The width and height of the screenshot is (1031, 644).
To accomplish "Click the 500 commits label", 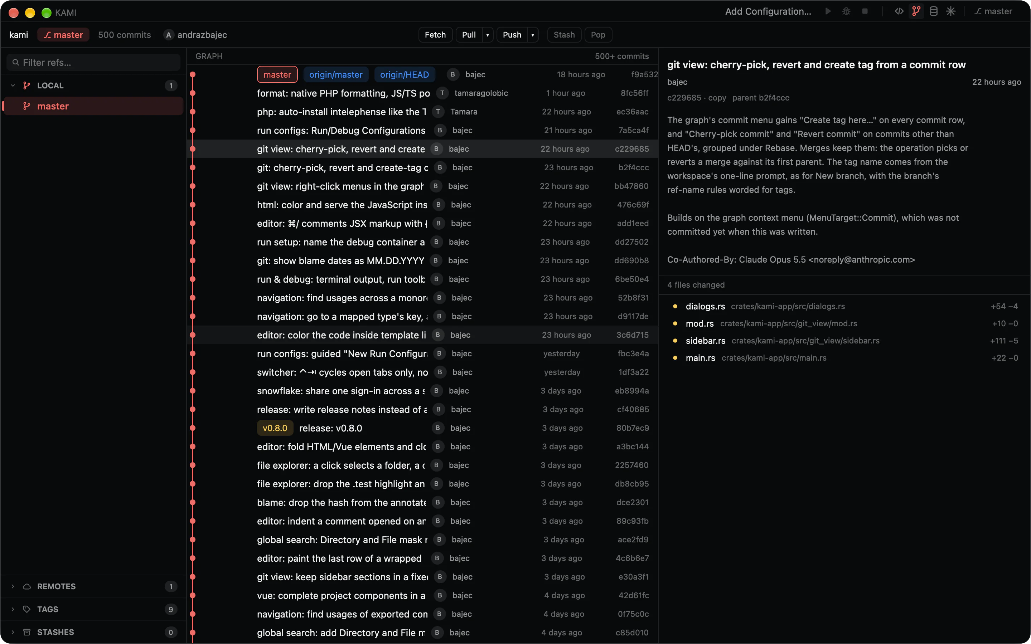I will (x=125, y=35).
